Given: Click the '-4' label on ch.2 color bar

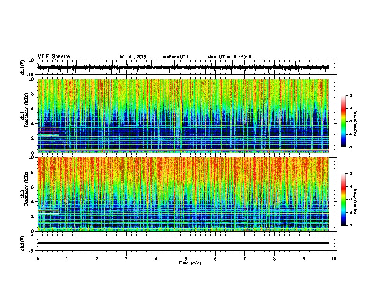Looking at the screenshot, I should (x=350, y=187).
